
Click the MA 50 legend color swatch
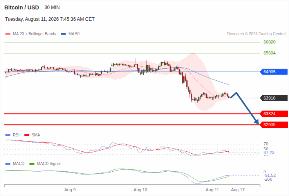click(x=63, y=34)
